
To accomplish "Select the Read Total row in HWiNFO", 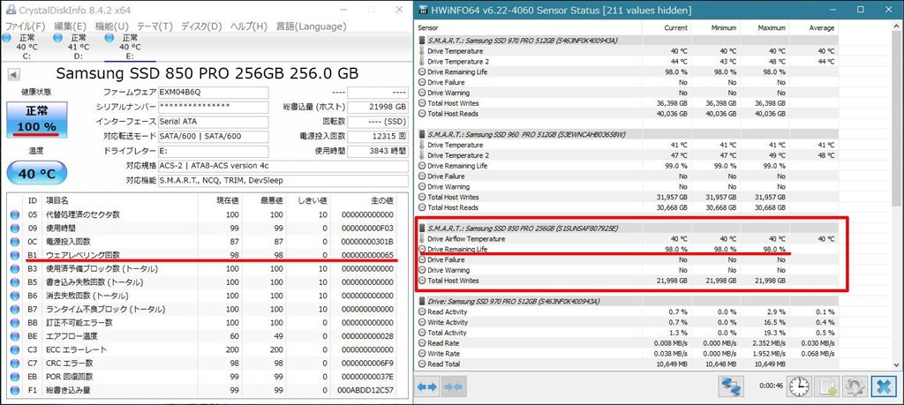I will pyautogui.click(x=628, y=364).
